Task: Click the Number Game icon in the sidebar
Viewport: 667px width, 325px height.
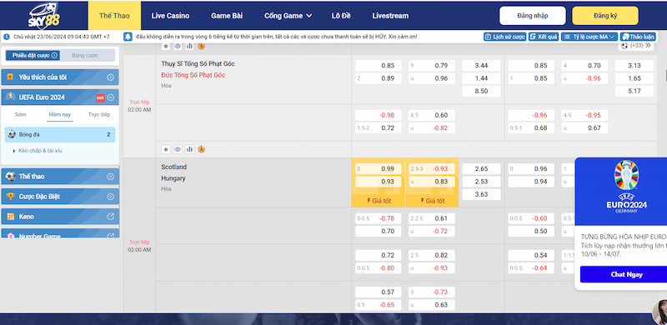Action: click(x=11, y=235)
